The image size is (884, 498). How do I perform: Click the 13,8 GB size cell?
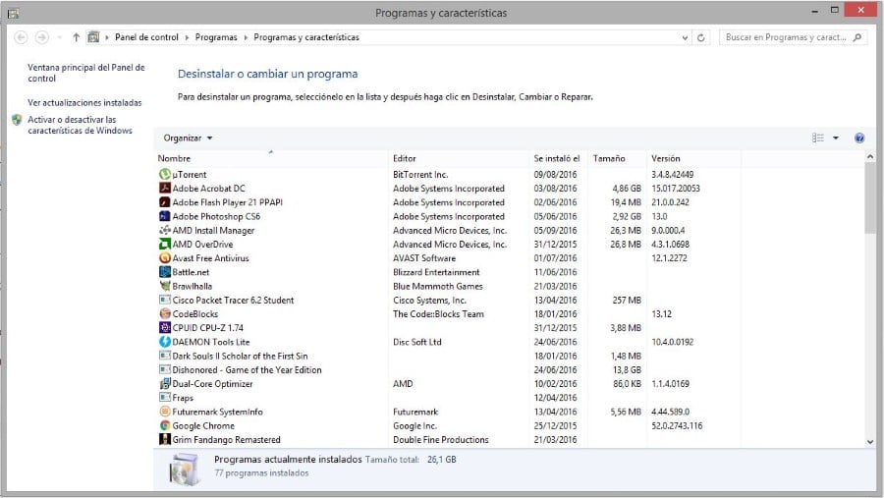click(x=627, y=370)
